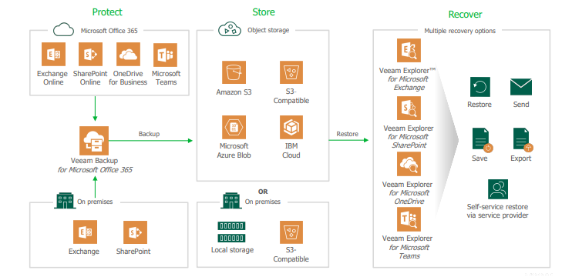Image resolution: width=572 pixels, height=277 pixels.
Task: Click the Restore circular arrow icon
Action: tap(480, 87)
